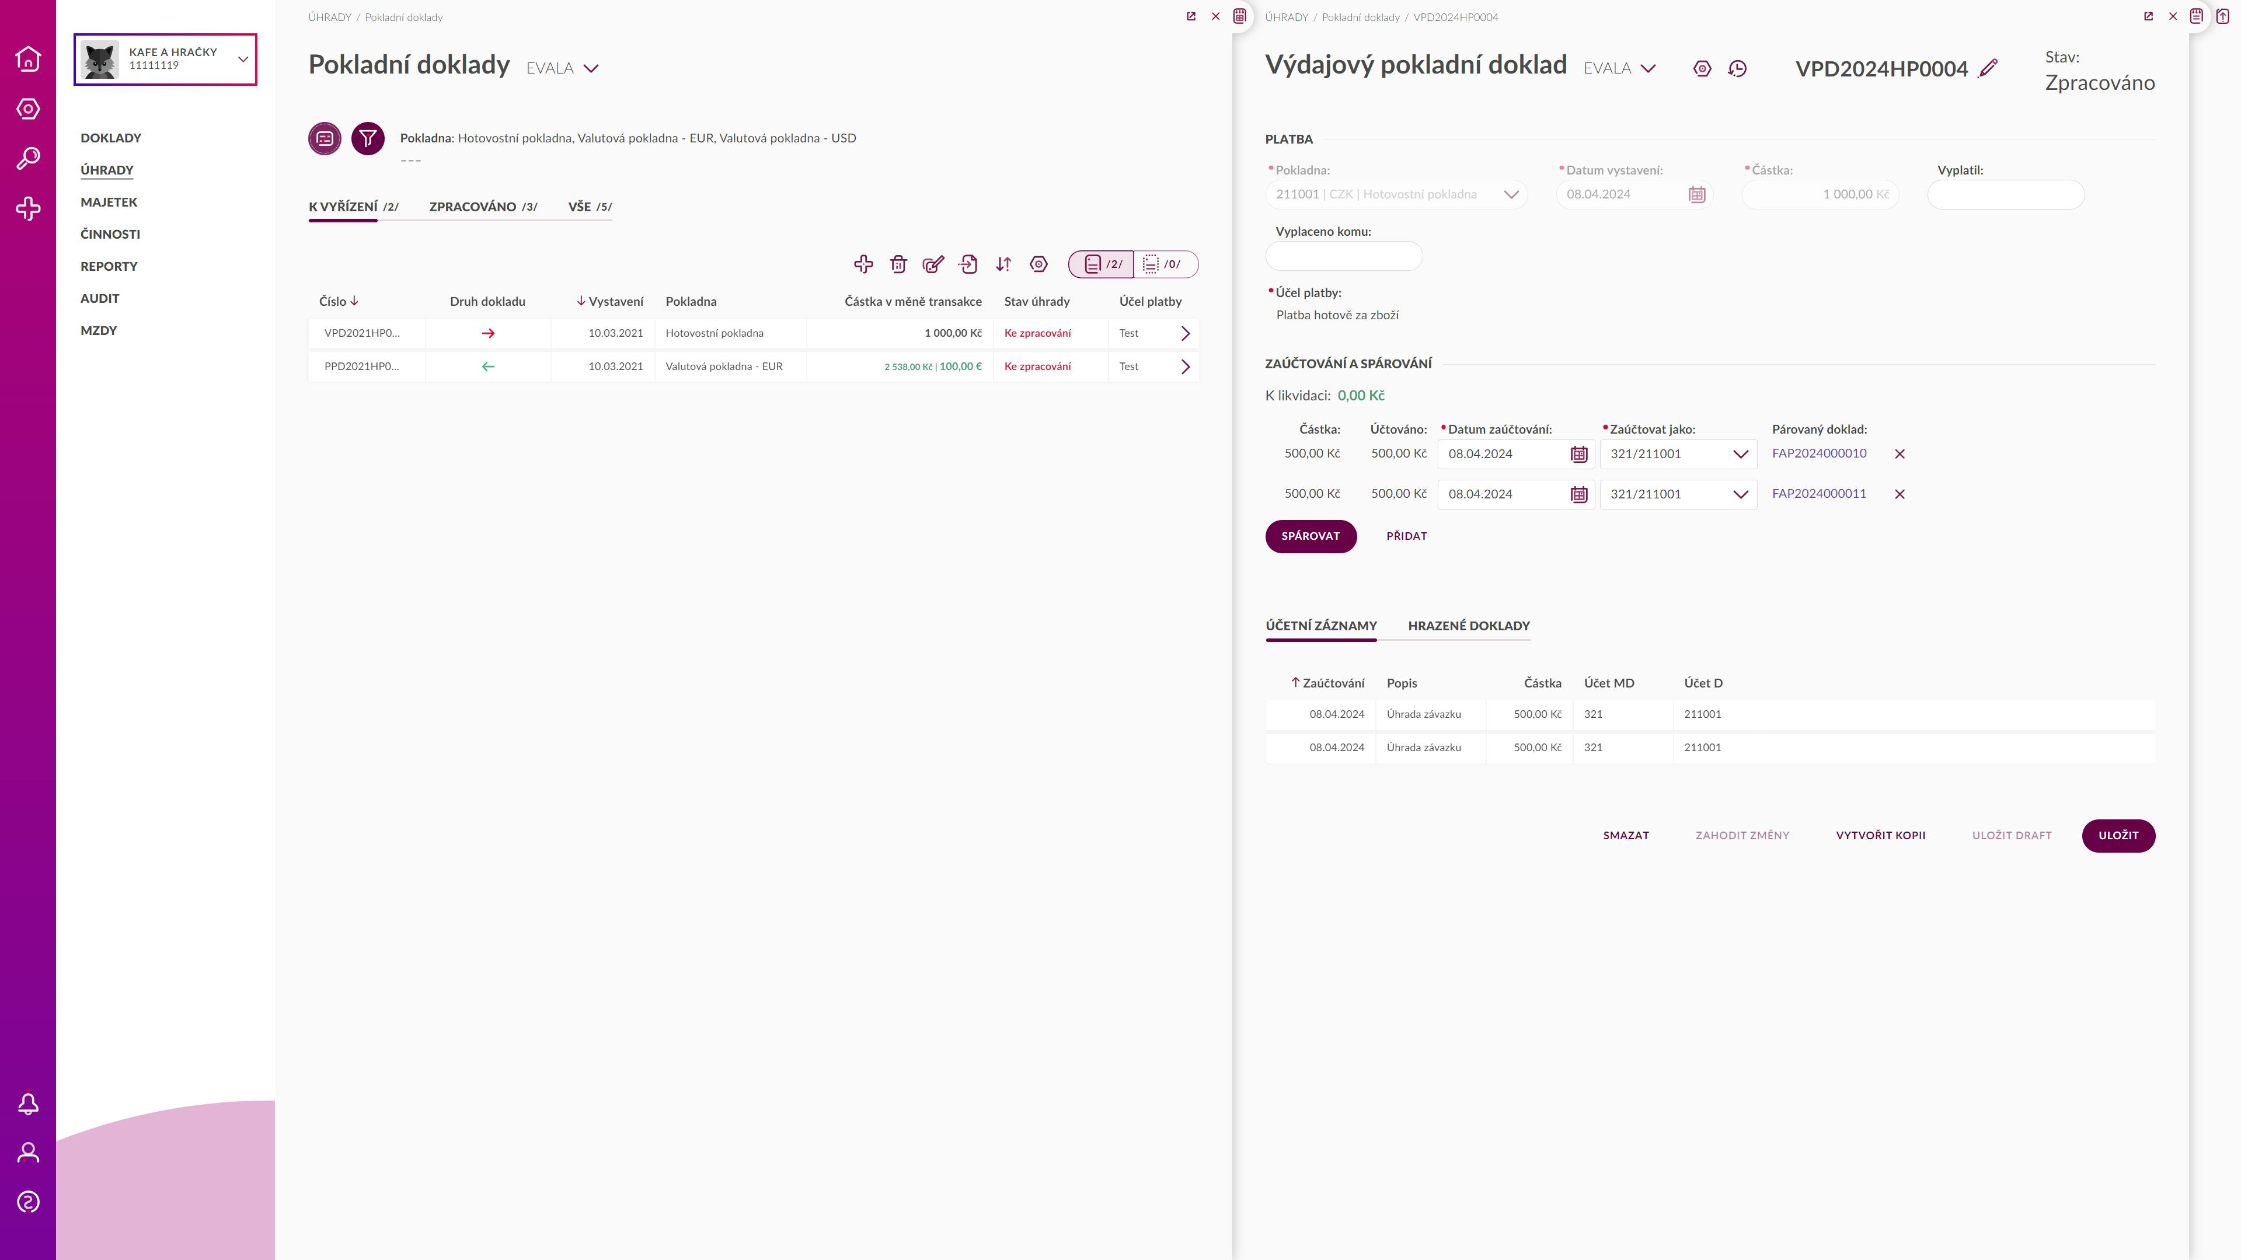
Task: Click the plus cross icon in left sidebar
Action: pyautogui.click(x=28, y=209)
